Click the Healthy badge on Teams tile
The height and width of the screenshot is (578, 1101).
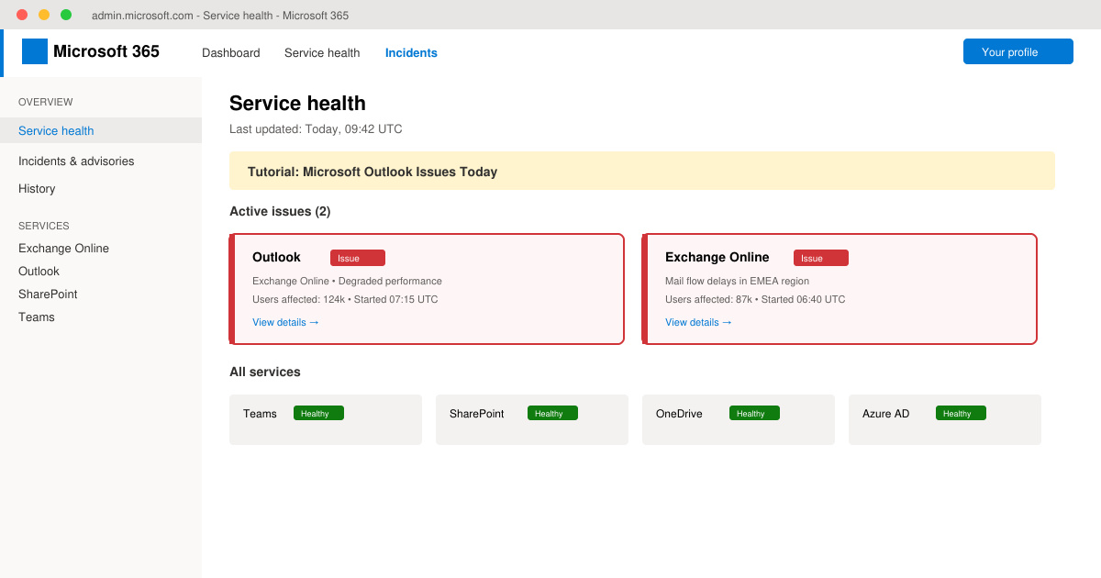pyautogui.click(x=318, y=413)
